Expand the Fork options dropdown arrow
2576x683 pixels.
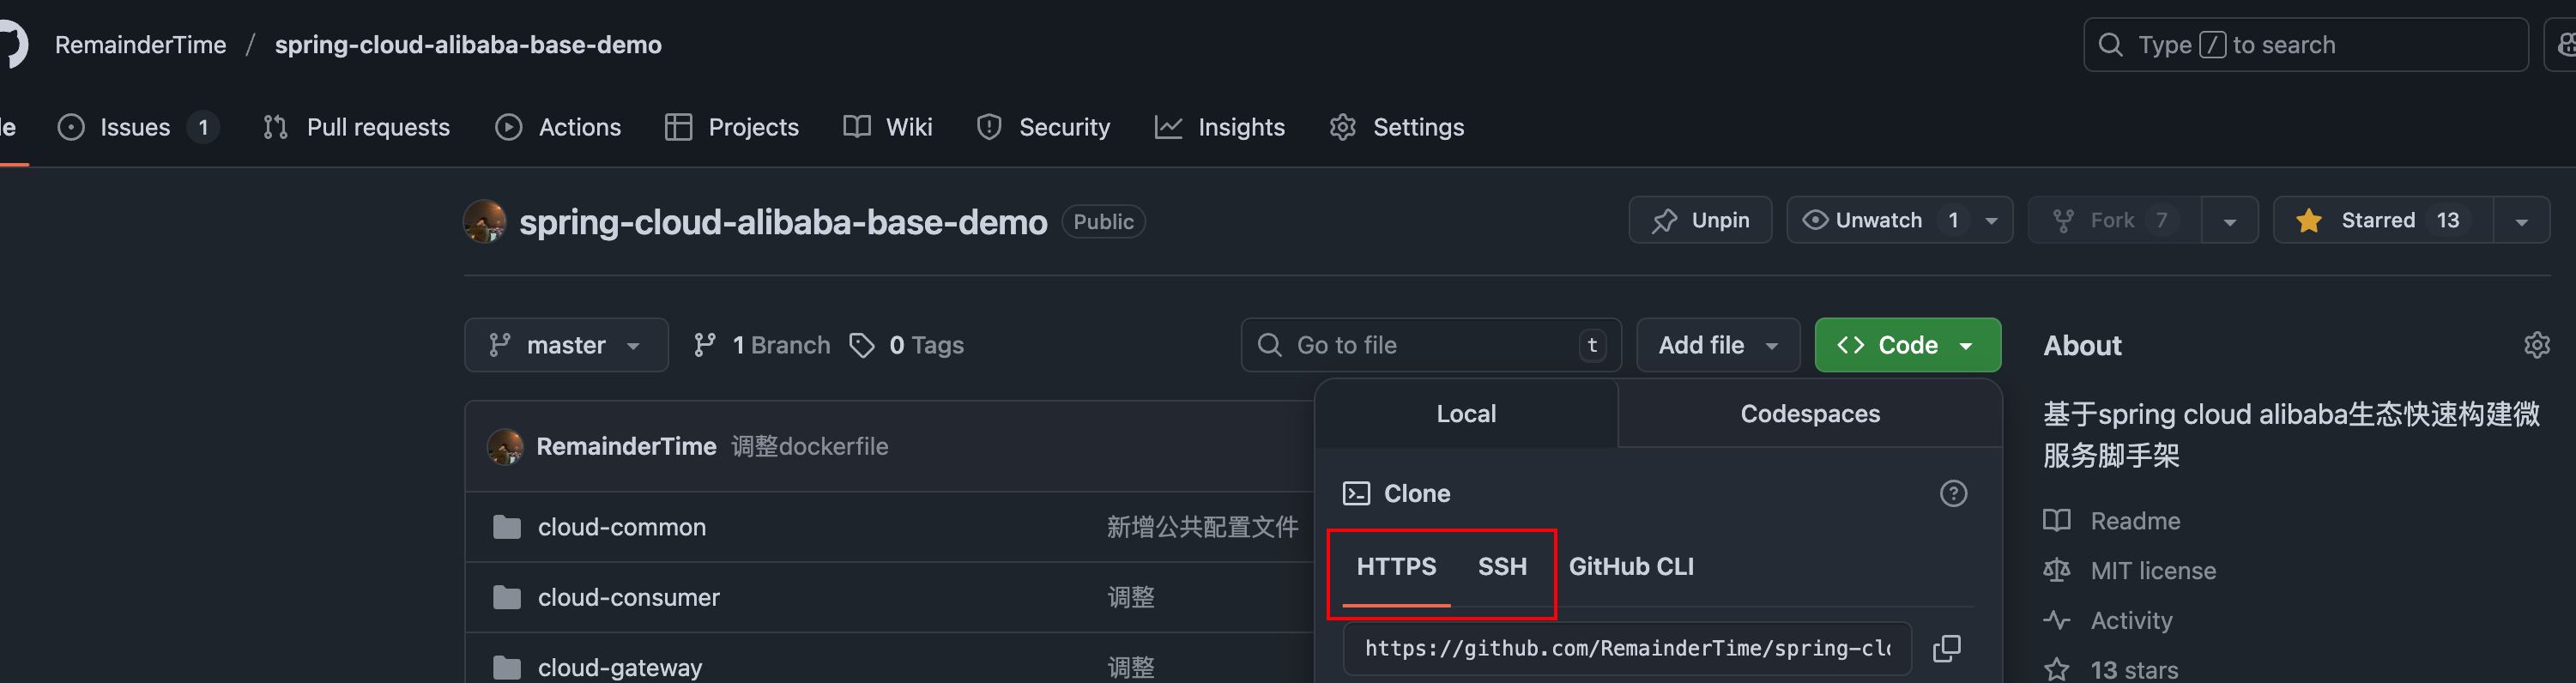coord(2230,221)
